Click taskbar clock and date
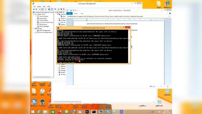Image resolution: width=202 pixels, height=114 pixels. click(x=166, y=112)
